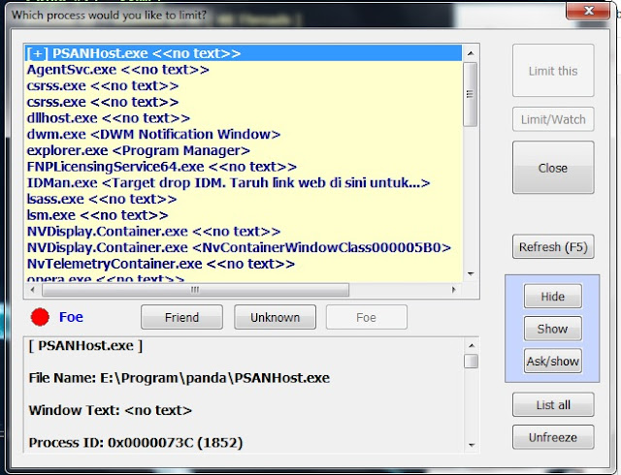This screenshot has height=475, width=621.
Task: Close the process limit dialog via Close button
Action: (553, 168)
